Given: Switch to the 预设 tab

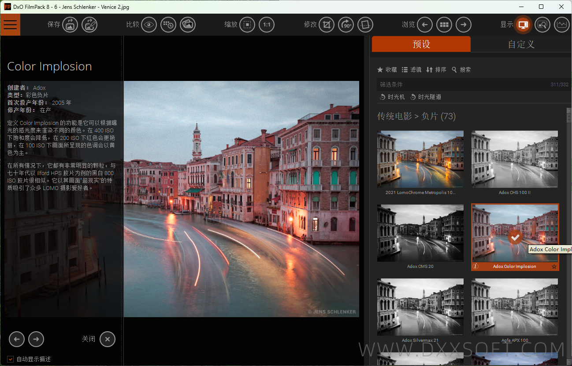Looking at the screenshot, I should pos(421,44).
